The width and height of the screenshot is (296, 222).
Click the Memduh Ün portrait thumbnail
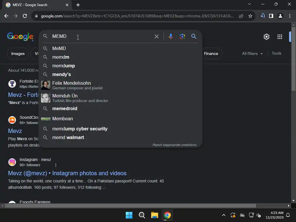pyautogui.click(x=46, y=98)
